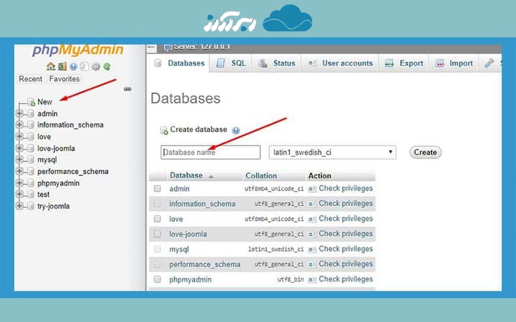Screen dimensions: 516x322
Task: Open the gear settings icon in sidebar
Action: pyautogui.click(x=95, y=66)
